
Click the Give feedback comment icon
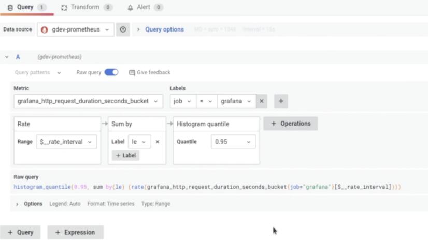[x=132, y=73]
